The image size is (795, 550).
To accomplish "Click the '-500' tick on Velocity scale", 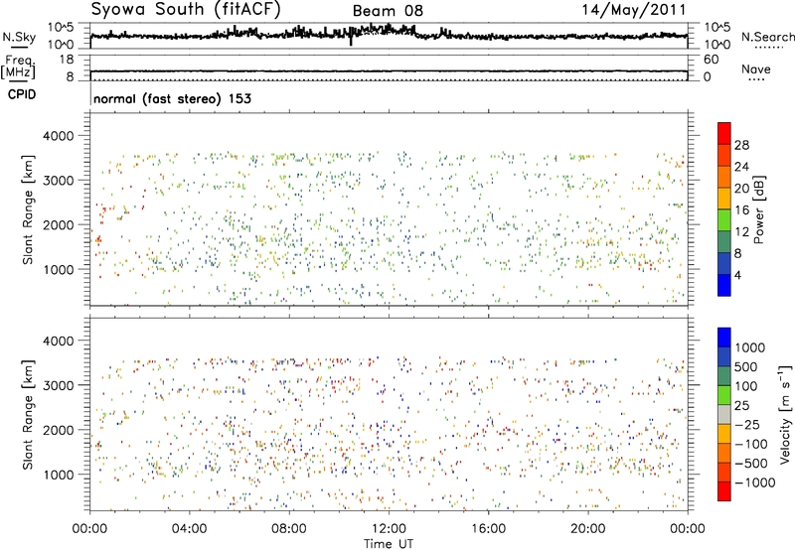I will click(751, 463).
